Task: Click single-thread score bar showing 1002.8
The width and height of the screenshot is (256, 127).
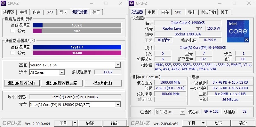Action: (77, 25)
